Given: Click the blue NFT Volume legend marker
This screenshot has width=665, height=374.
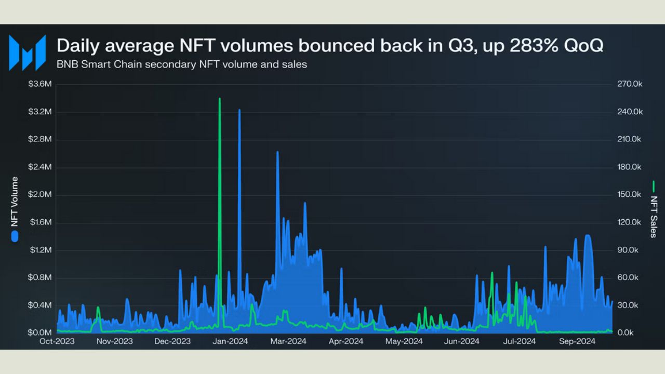Looking at the screenshot, I should (15, 237).
